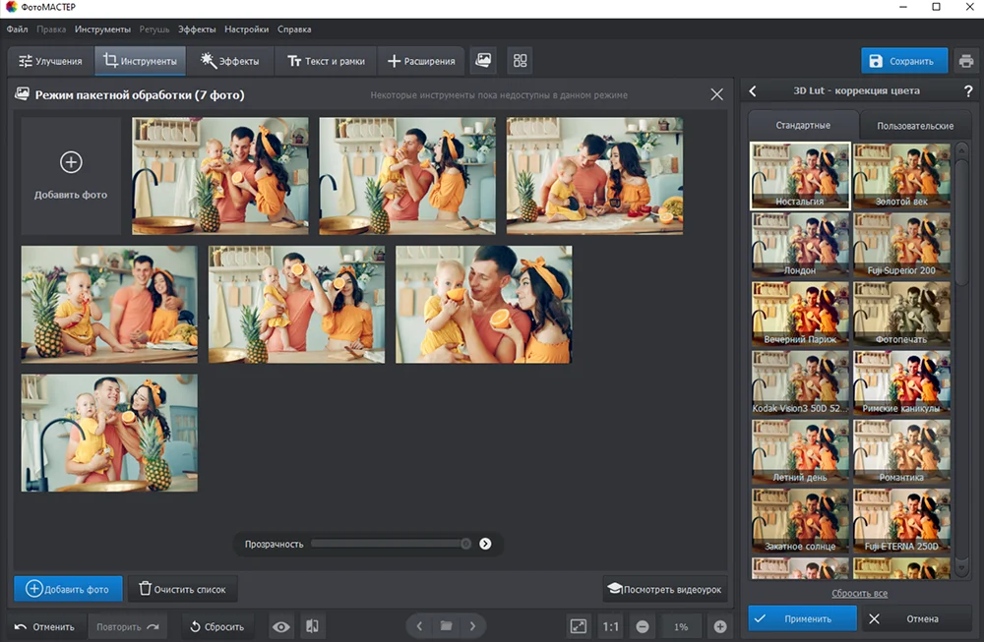The height and width of the screenshot is (642, 984).
Task: Click the help question mark icon
Action: pos(968,91)
